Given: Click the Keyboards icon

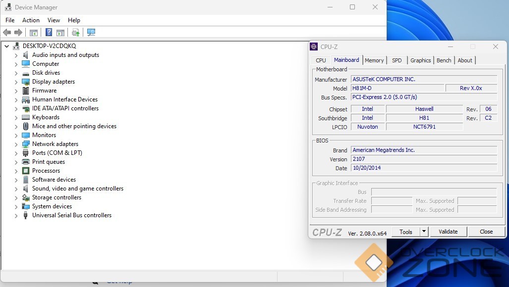Looking at the screenshot, I should [x=26, y=117].
